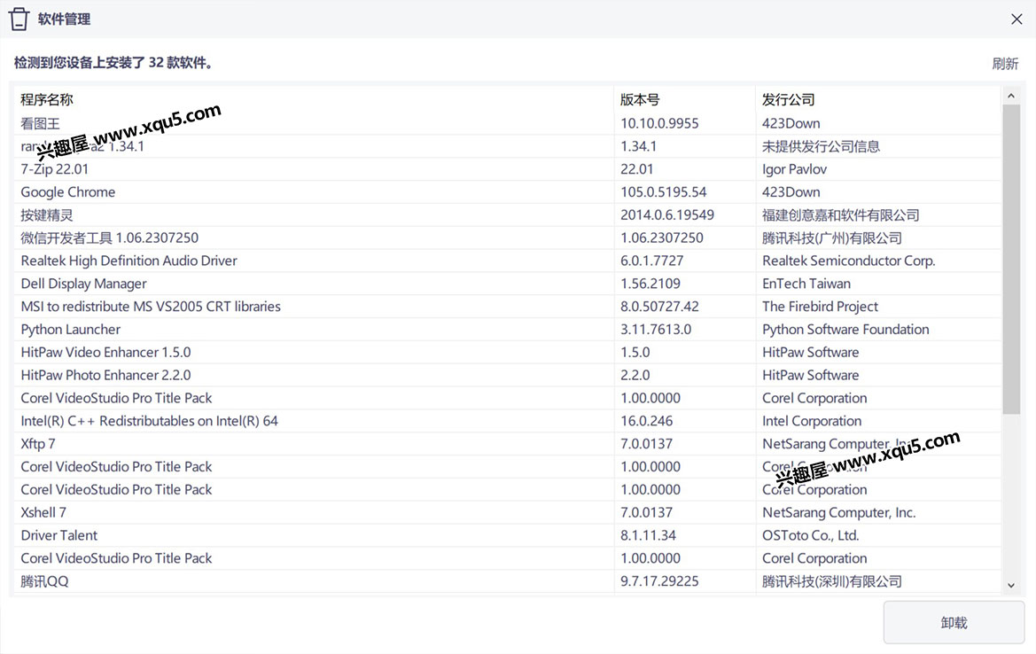This screenshot has height=654, width=1036.
Task: Click the publisher Intel Corporation
Action: point(812,421)
